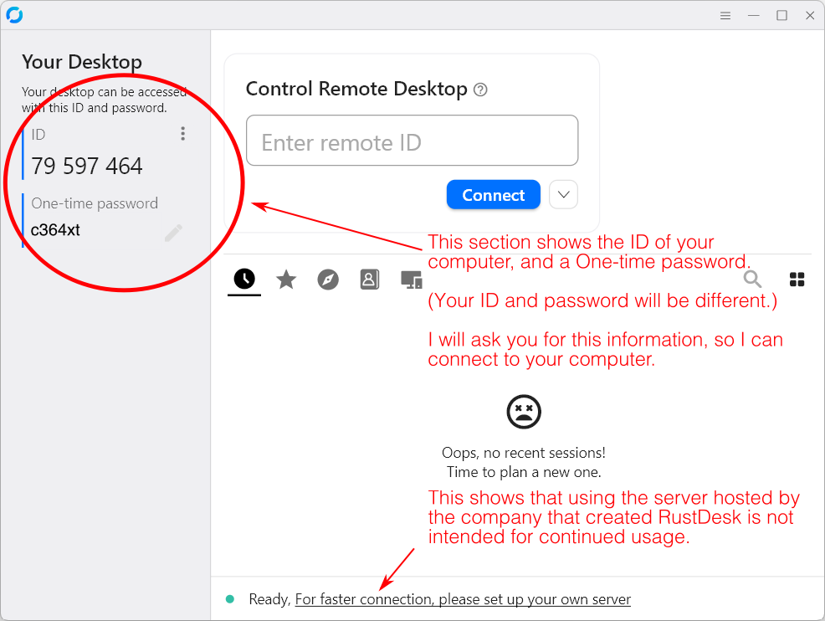Viewport: 825px width, 621px height.
Task: Open the Address Book icon
Action: pyautogui.click(x=369, y=280)
